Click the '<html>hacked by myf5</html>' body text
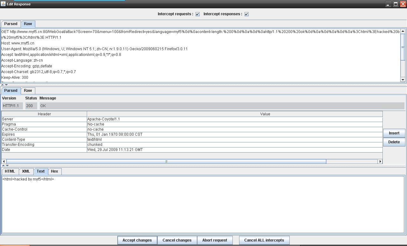This screenshot has width=407, height=246. 28,179
